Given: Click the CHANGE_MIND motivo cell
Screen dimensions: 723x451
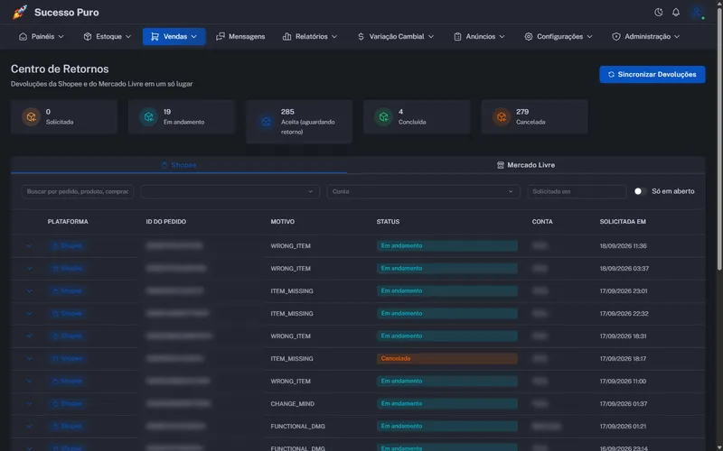Looking at the screenshot, I should (x=292, y=403).
